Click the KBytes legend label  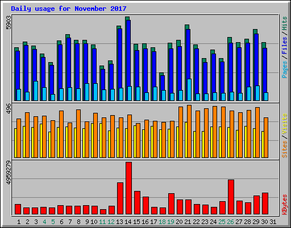285,205
